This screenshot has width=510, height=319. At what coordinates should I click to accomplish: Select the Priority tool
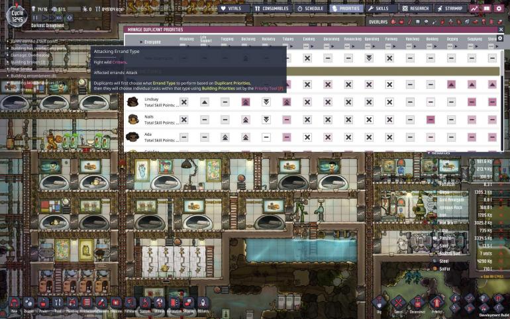436,303
